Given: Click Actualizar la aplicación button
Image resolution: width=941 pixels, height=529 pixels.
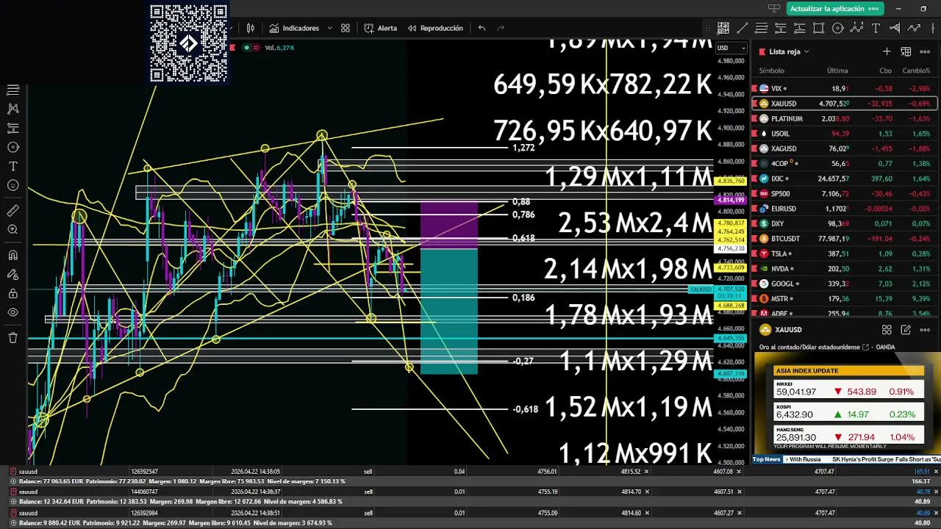Looking at the screenshot, I should pyautogui.click(x=834, y=9).
